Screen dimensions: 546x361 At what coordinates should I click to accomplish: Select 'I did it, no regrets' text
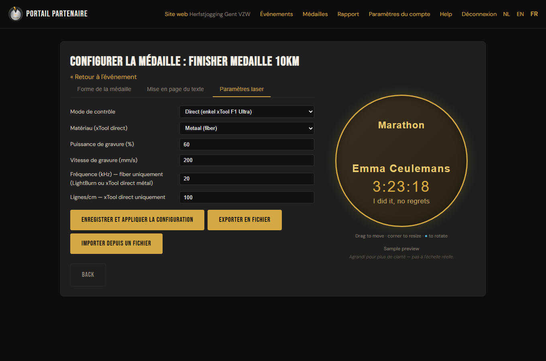click(x=401, y=201)
